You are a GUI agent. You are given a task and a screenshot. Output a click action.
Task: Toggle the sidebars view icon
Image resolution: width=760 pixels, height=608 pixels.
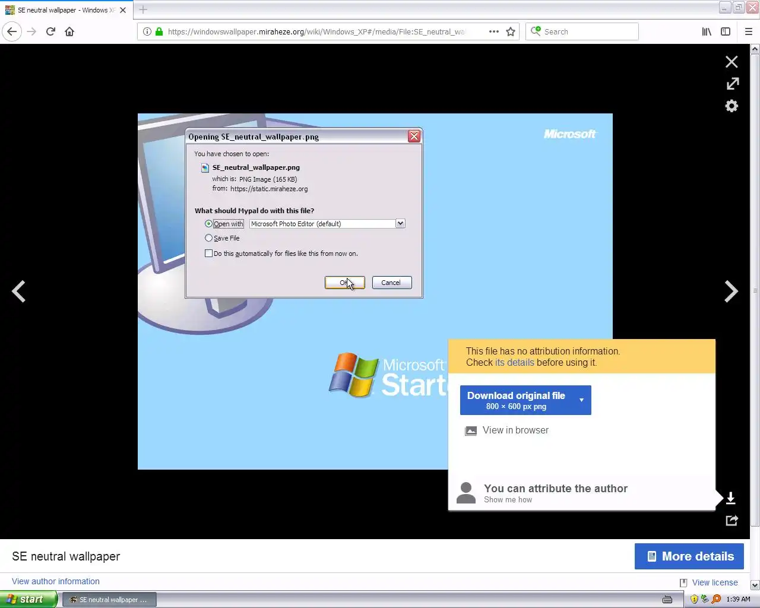[x=726, y=31]
